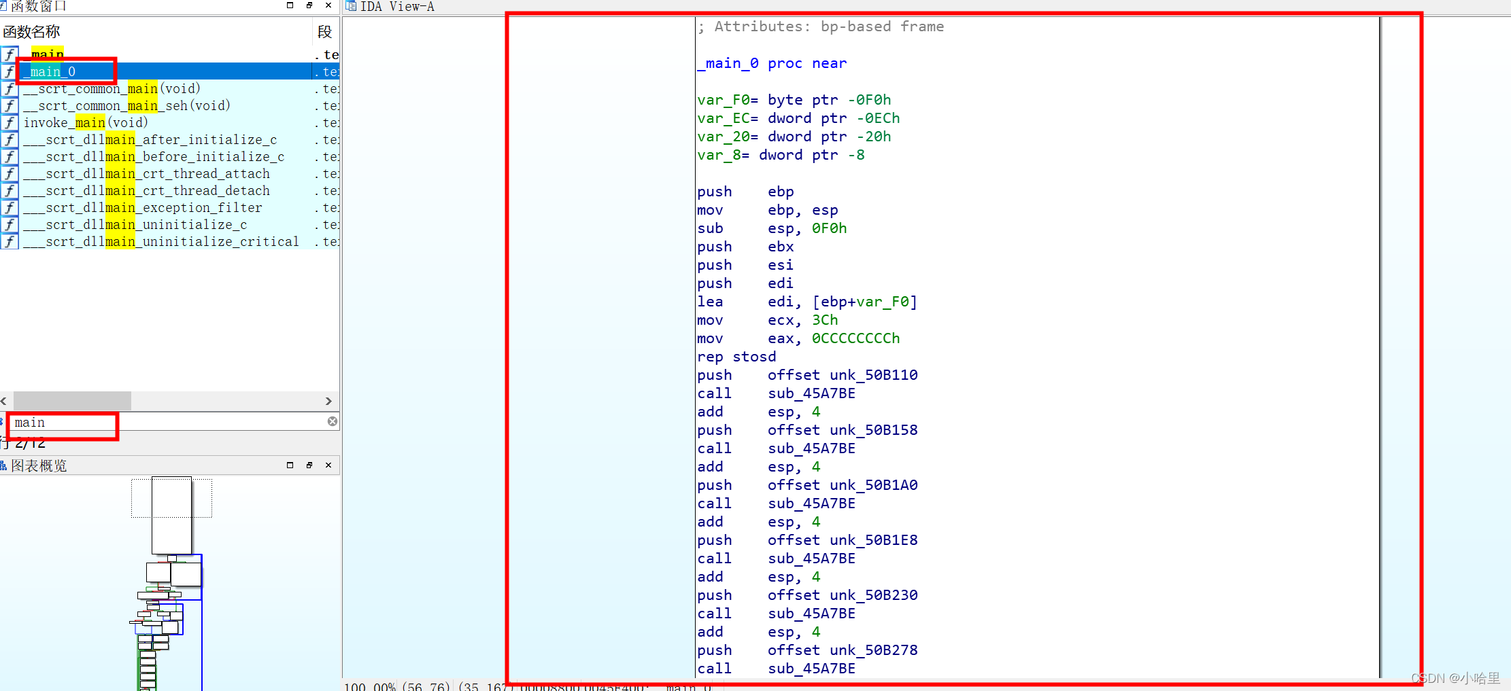Select the _main_0 function row

pos(170,71)
